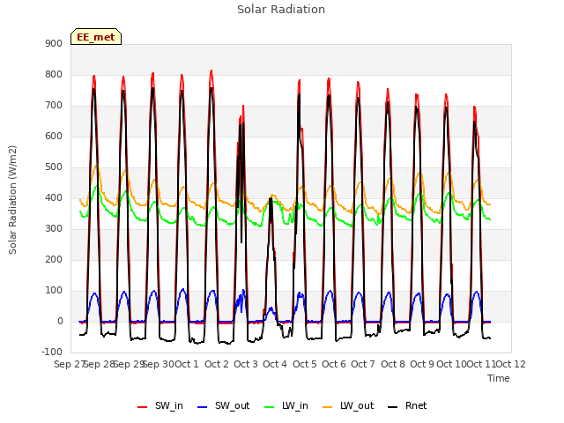
Task: Click the 400 y-axis tick label
Action: coord(54,197)
